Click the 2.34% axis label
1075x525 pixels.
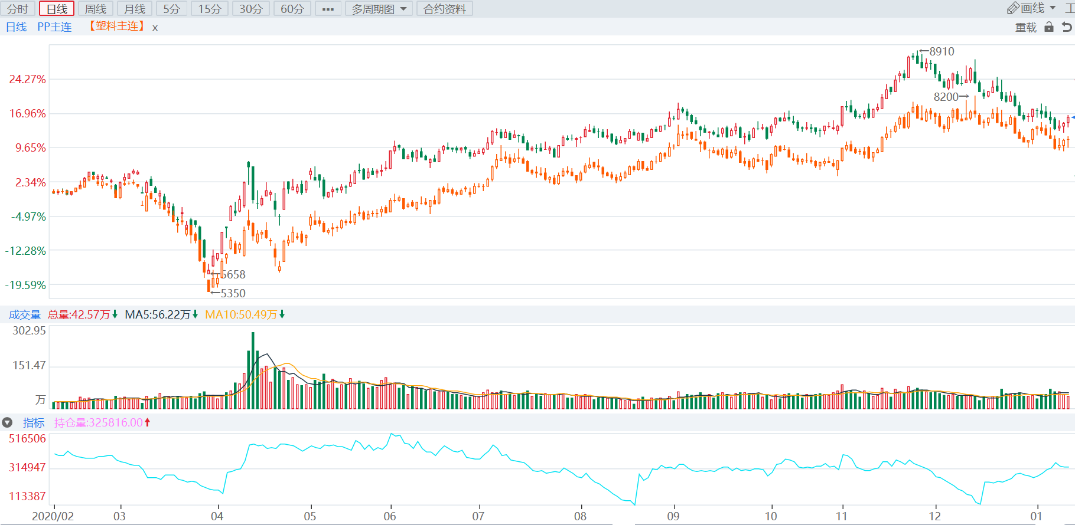click(30, 182)
